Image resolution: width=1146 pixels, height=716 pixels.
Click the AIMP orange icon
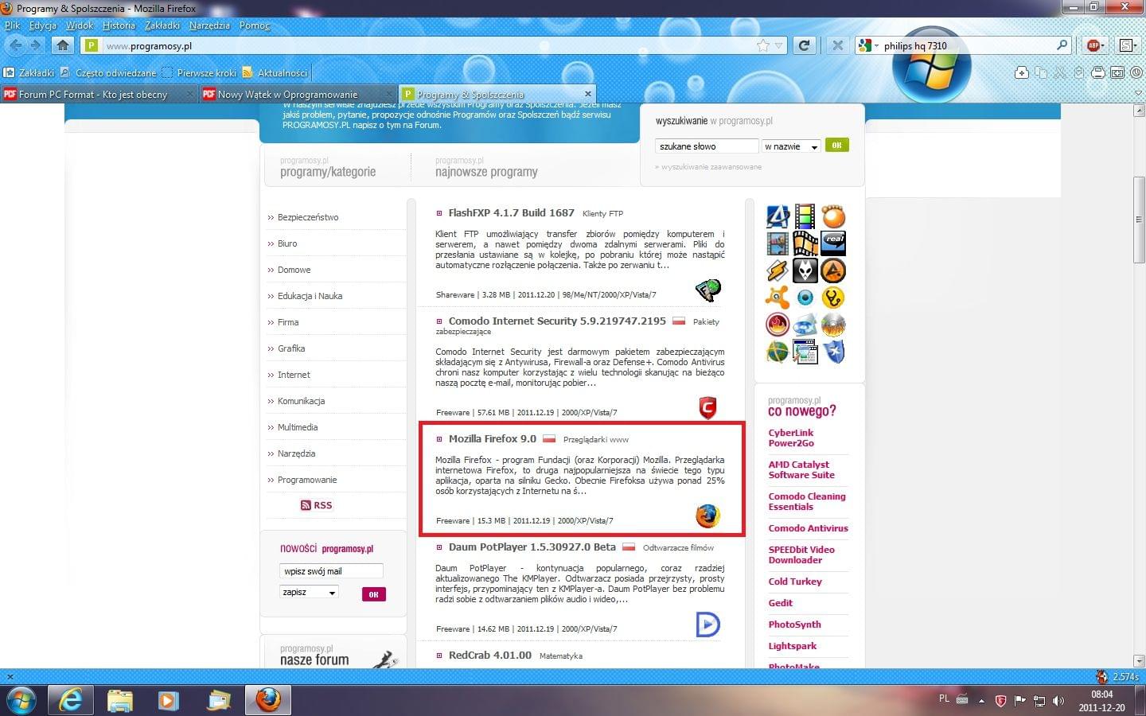[x=833, y=270]
